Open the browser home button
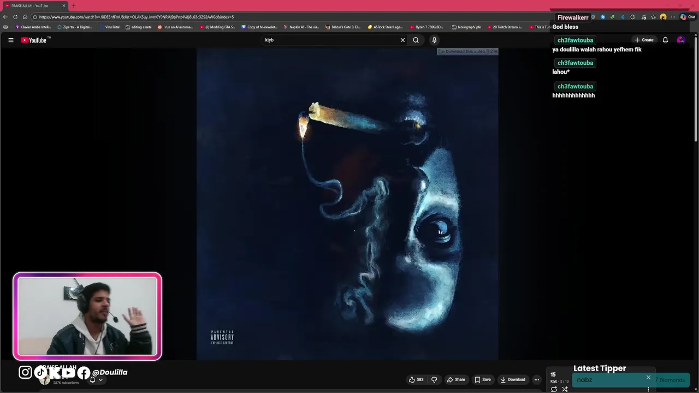This screenshot has width=699, height=393. pos(25,17)
